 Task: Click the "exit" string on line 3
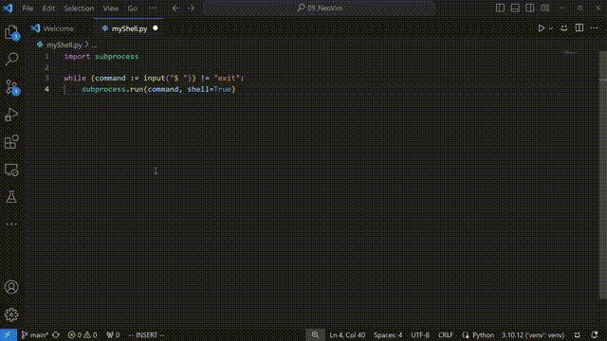coord(227,78)
